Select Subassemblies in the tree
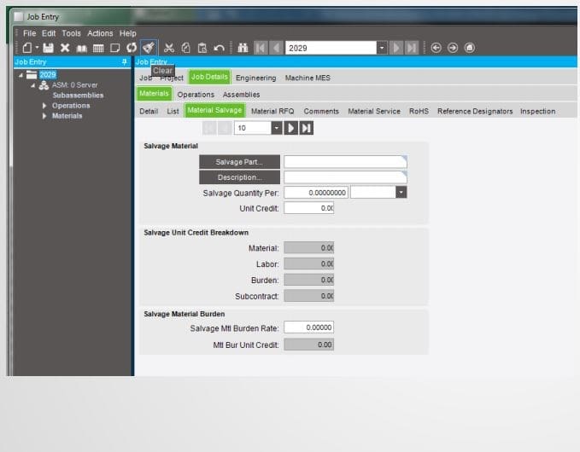 tap(78, 96)
